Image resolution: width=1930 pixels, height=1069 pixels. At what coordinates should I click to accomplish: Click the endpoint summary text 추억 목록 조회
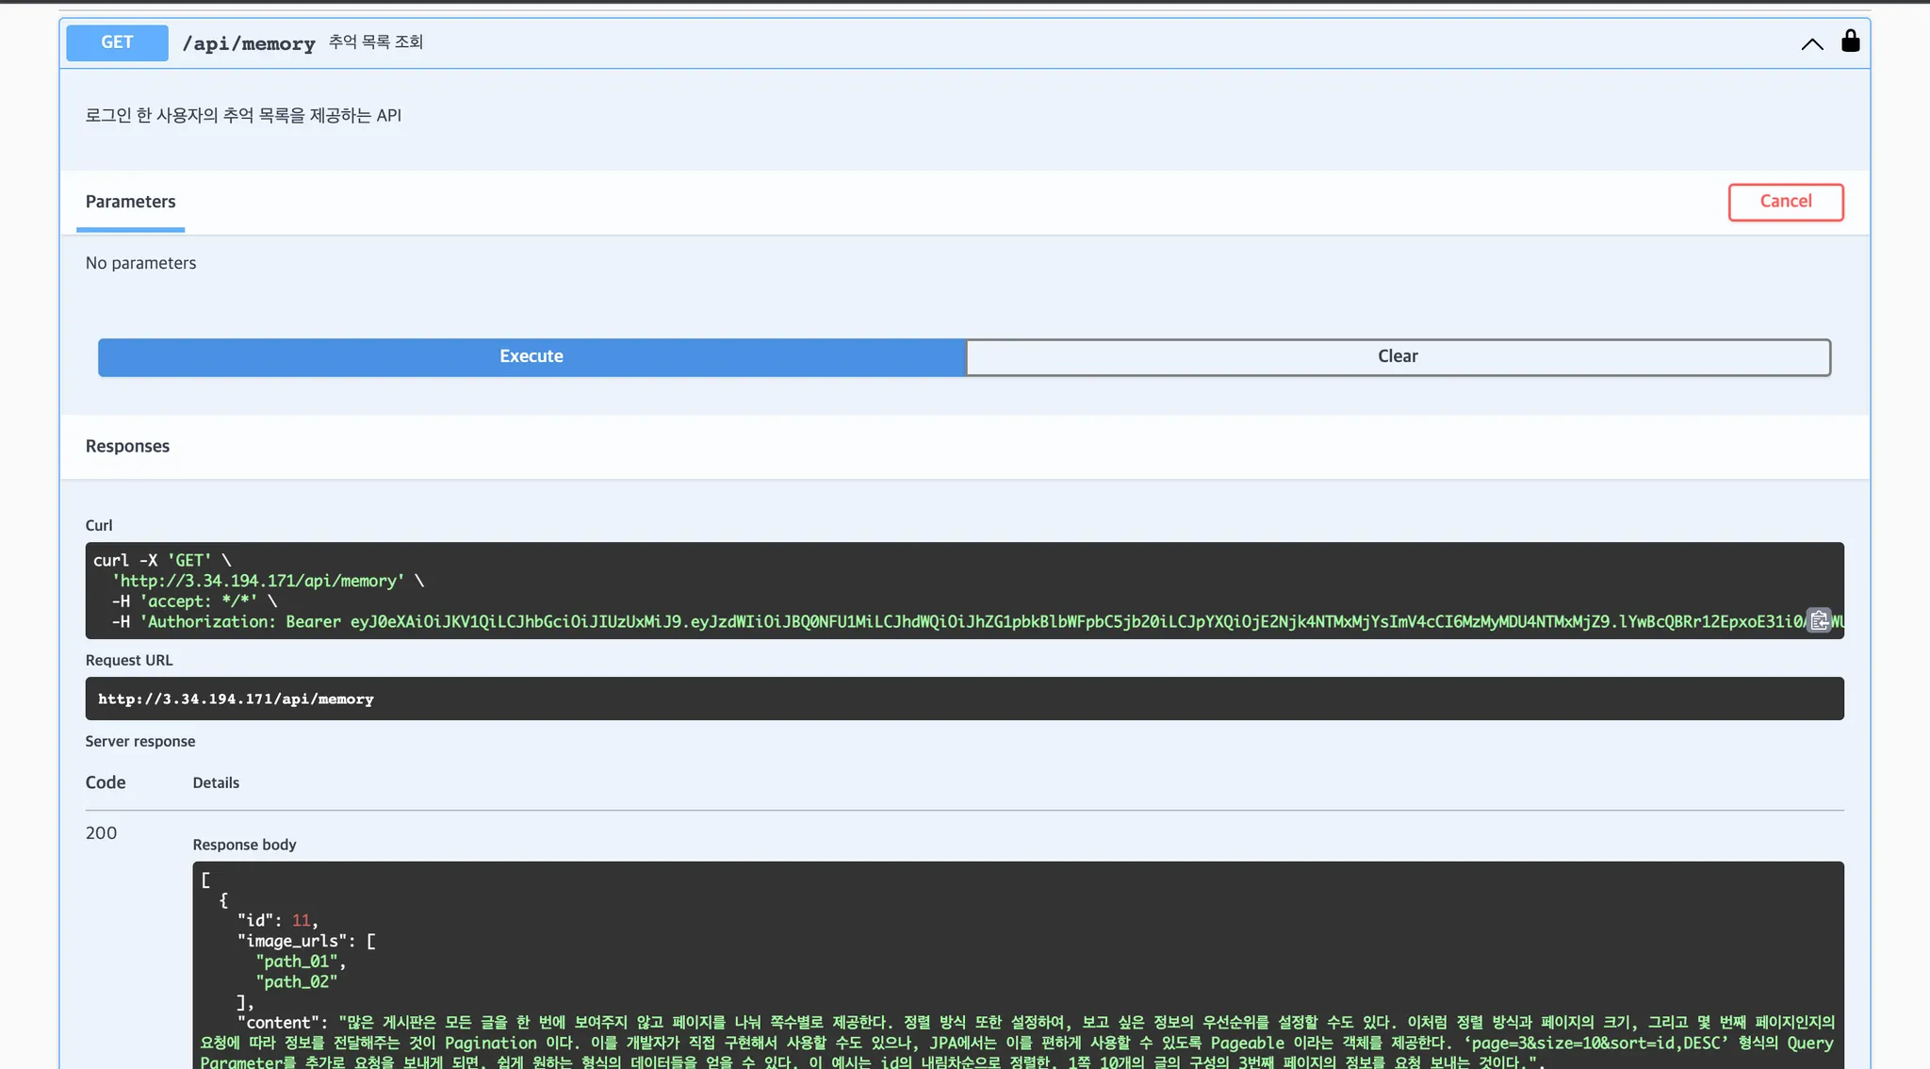click(x=375, y=42)
